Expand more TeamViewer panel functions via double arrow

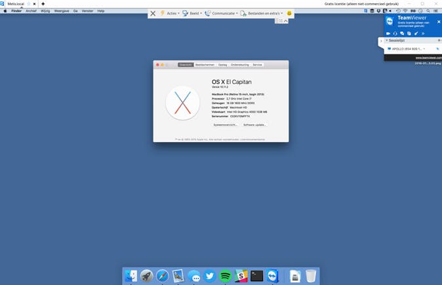click(423, 33)
